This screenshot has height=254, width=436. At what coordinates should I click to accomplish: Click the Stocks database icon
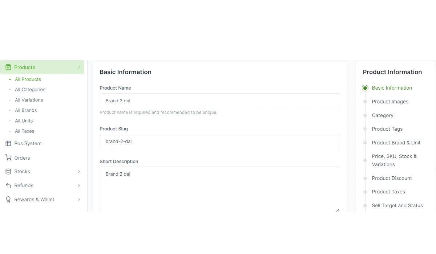8,171
